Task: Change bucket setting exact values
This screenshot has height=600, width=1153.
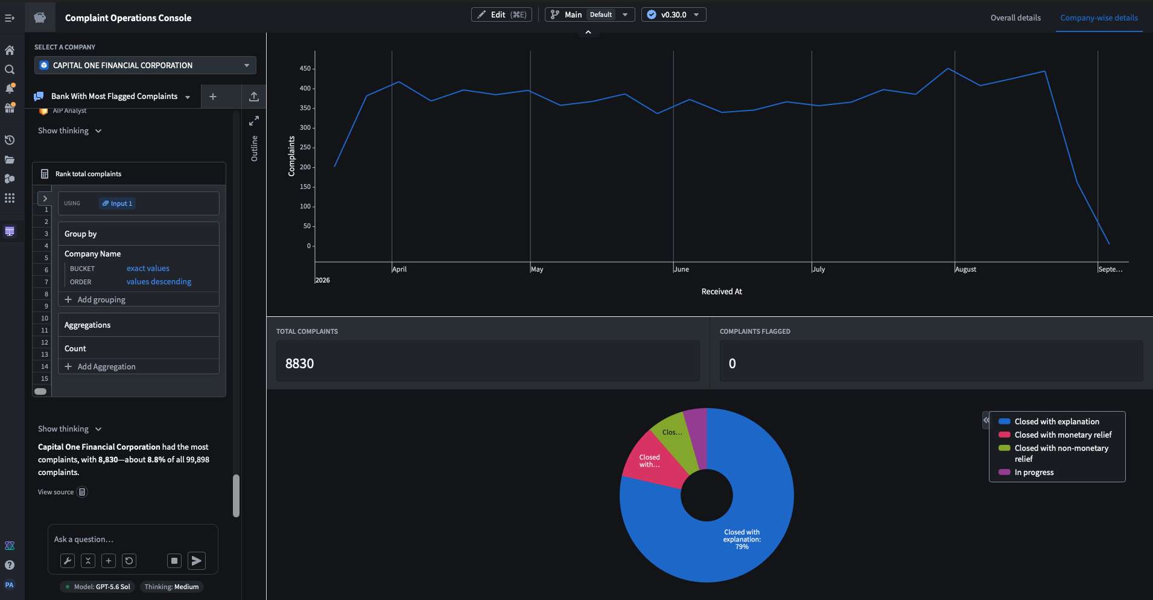Action: tap(148, 269)
